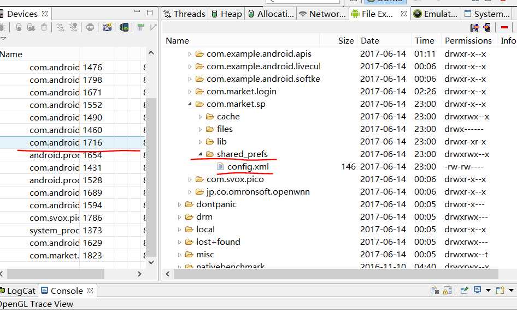
Task: Click file explorer horizontal scrollbar left arrow
Action: (x=167, y=274)
